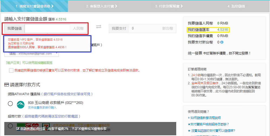
Task: Go to step 1 填寫支付寶儲值信息 tab
Action: pos(34,6)
